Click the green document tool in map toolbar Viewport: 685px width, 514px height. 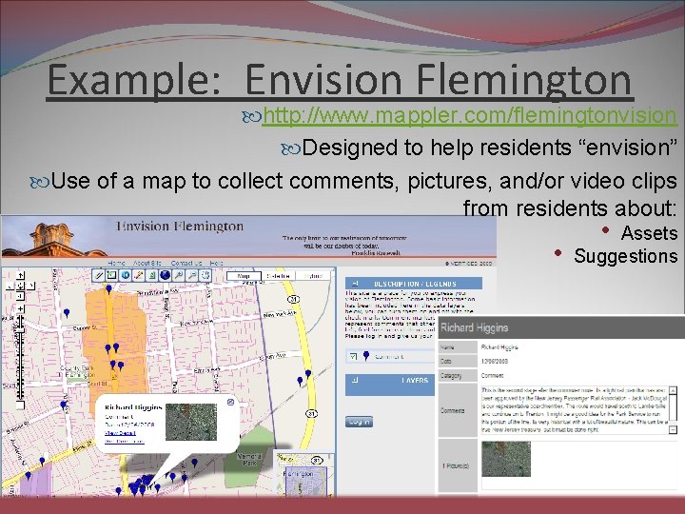[x=151, y=275]
